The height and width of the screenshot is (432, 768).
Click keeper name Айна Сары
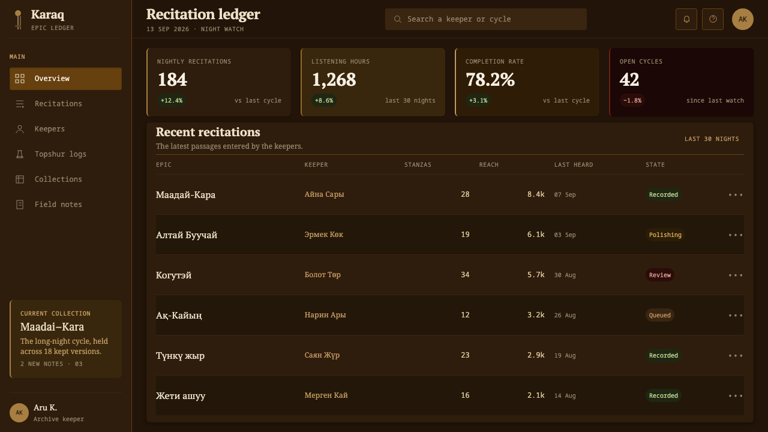tap(324, 194)
